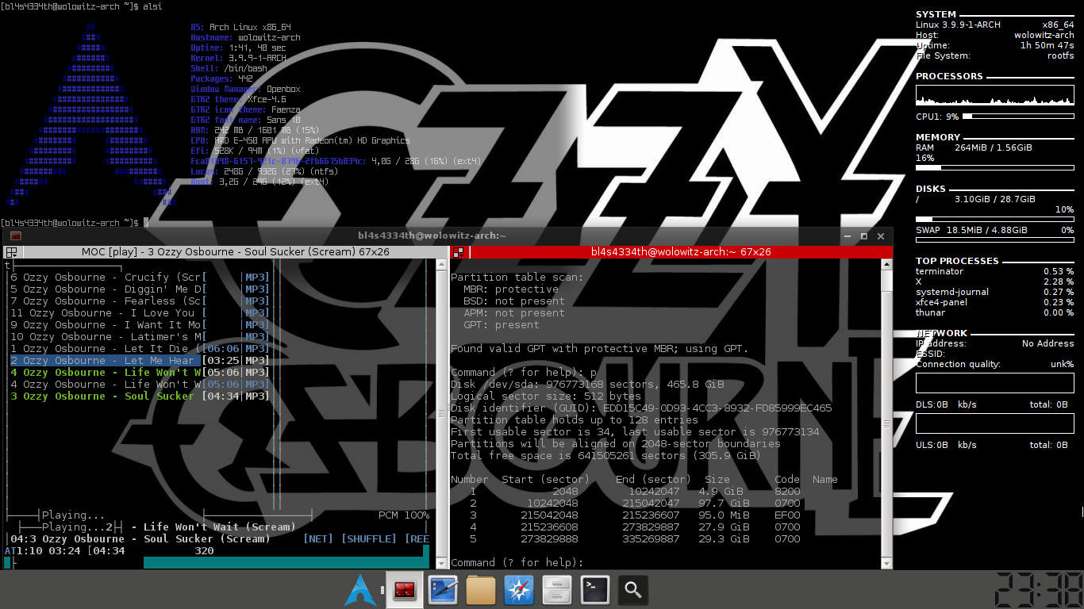Launch the compass web browser icon
Viewport: 1084px width, 609px height.
point(519,590)
